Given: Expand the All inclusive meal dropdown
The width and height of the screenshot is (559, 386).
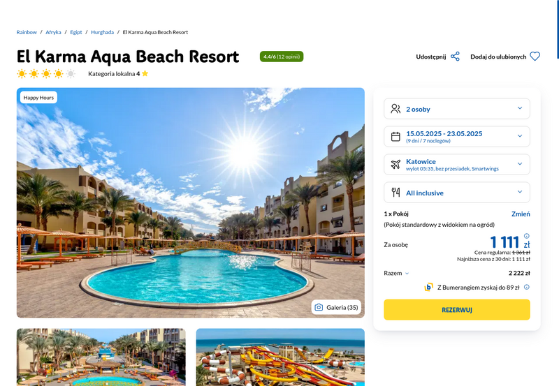Looking at the screenshot, I should coord(457,192).
